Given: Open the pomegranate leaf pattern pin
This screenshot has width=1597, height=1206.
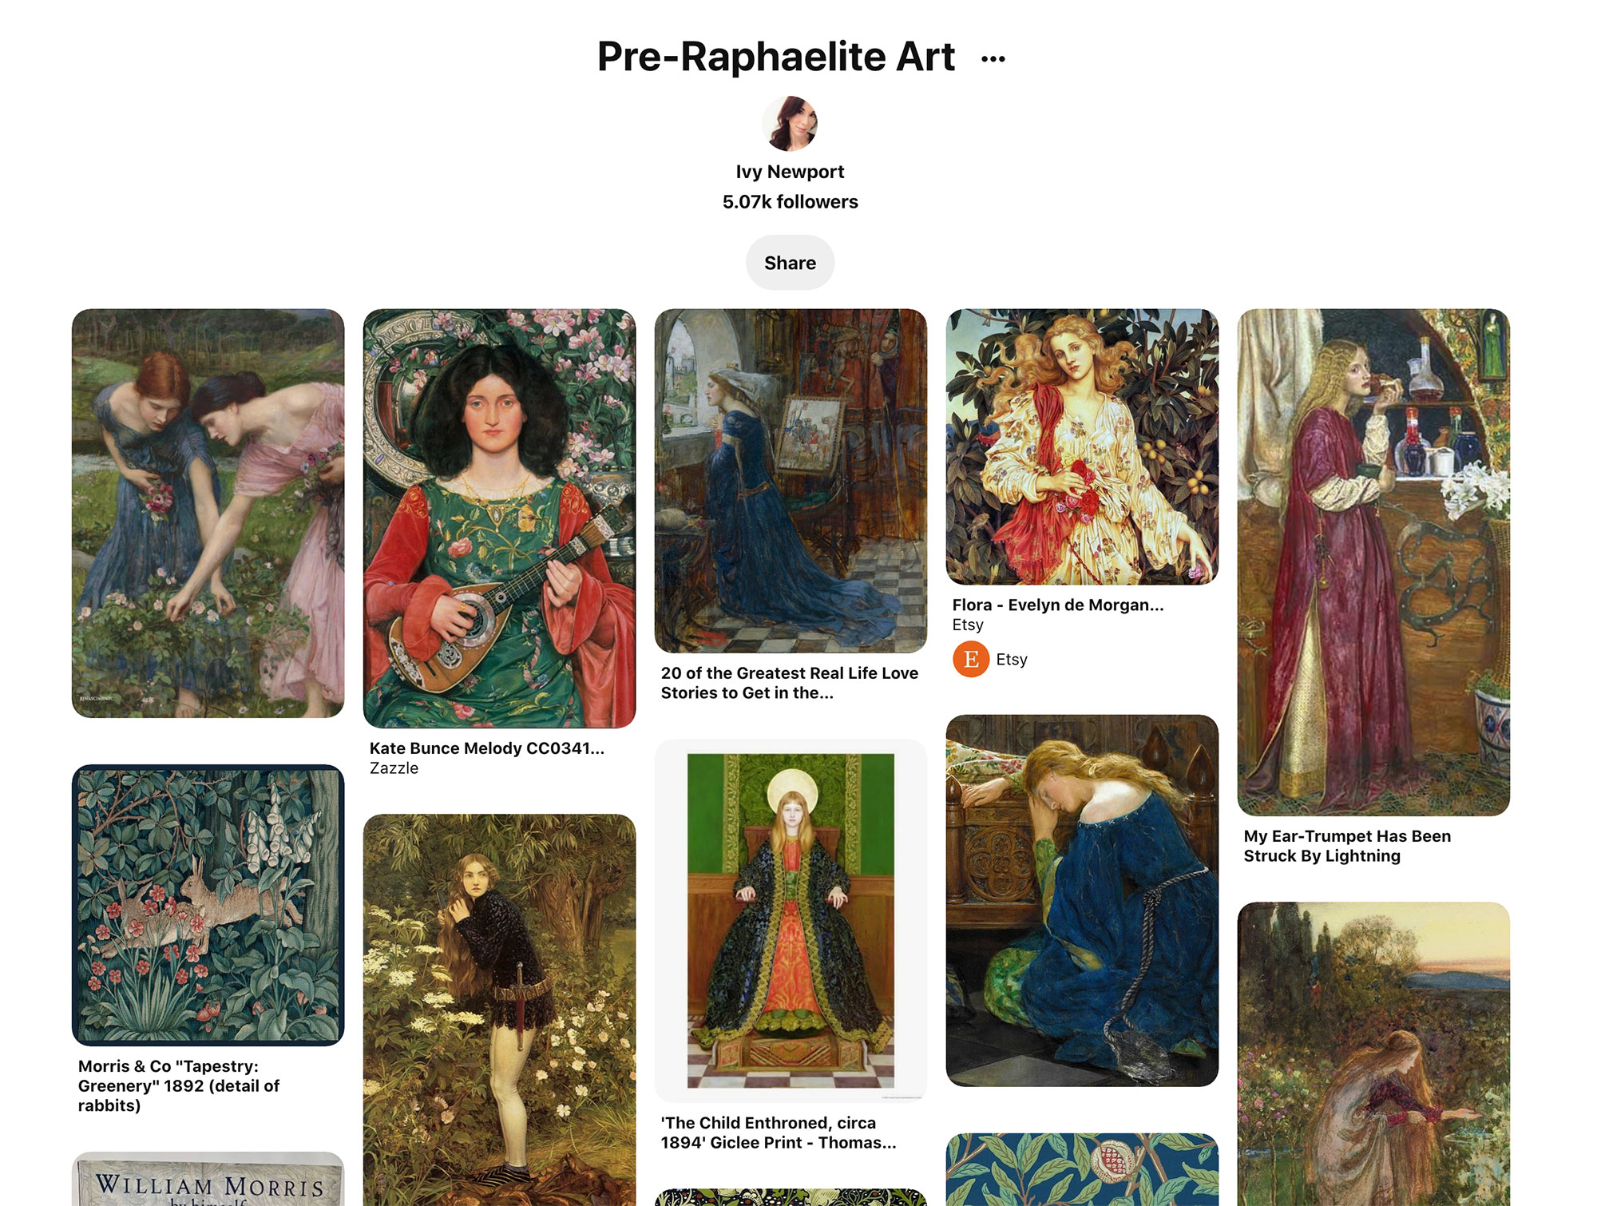Looking at the screenshot, I should click(1082, 1169).
